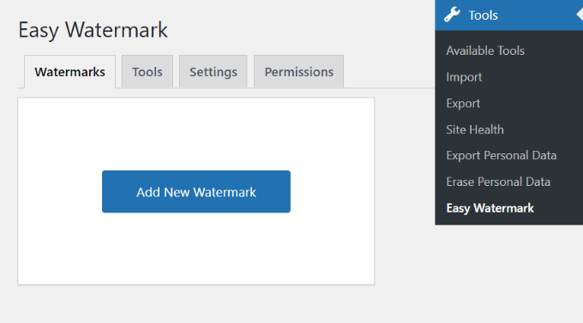
Task: Open Erase Personal Data submenu item
Action: click(498, 182)
